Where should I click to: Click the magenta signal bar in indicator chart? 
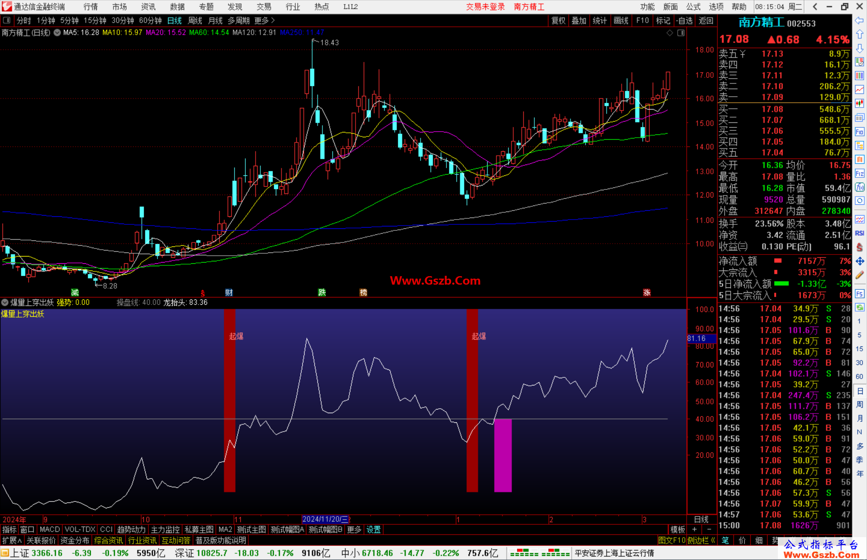pos(503,455)
